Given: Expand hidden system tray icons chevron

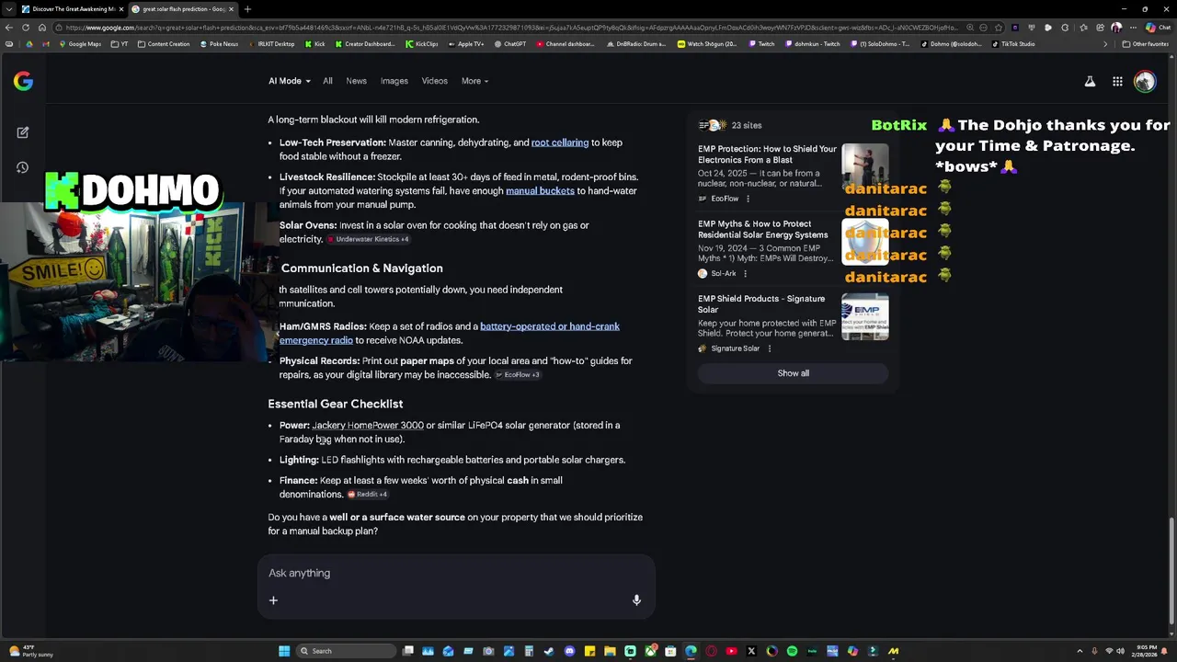Looking at the screenshot, I should [1080, 651].
